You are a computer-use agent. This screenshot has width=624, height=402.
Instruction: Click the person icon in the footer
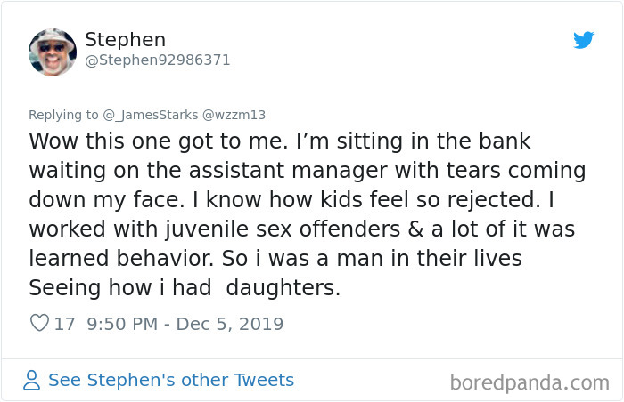click(32, 381)
